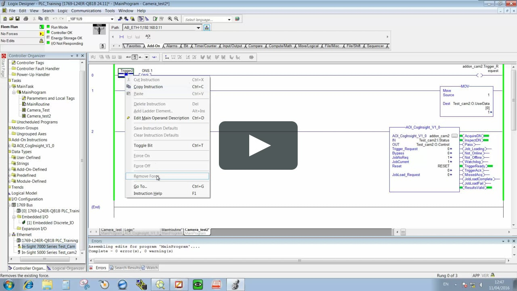Open Windows Explorer from the taskbar

point(47,285)
